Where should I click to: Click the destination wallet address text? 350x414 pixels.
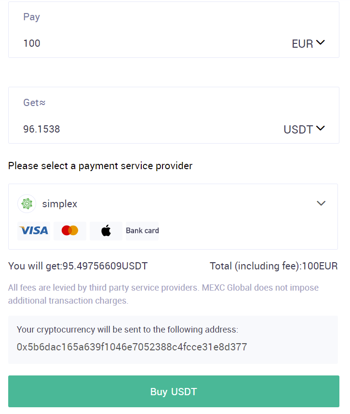pos(132,347)
